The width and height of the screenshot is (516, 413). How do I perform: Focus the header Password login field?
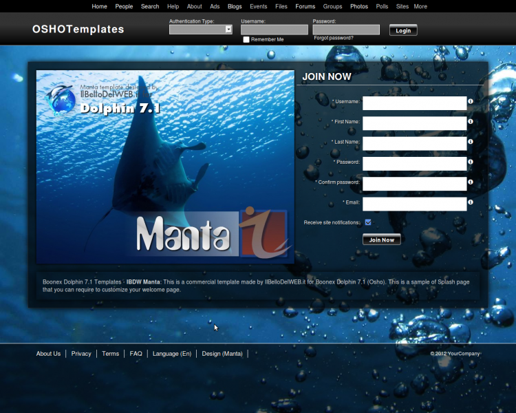pyautogui.click(x=346, y=30)
